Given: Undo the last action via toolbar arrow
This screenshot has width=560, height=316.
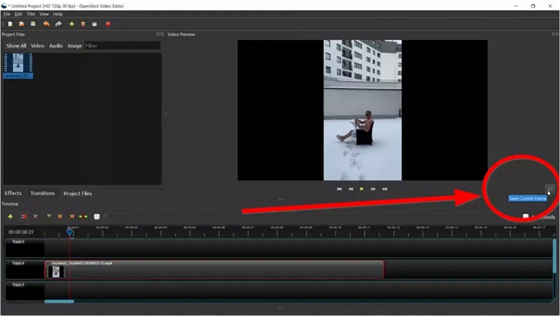Looking at the screenshot, I should [x=46, y=24].
